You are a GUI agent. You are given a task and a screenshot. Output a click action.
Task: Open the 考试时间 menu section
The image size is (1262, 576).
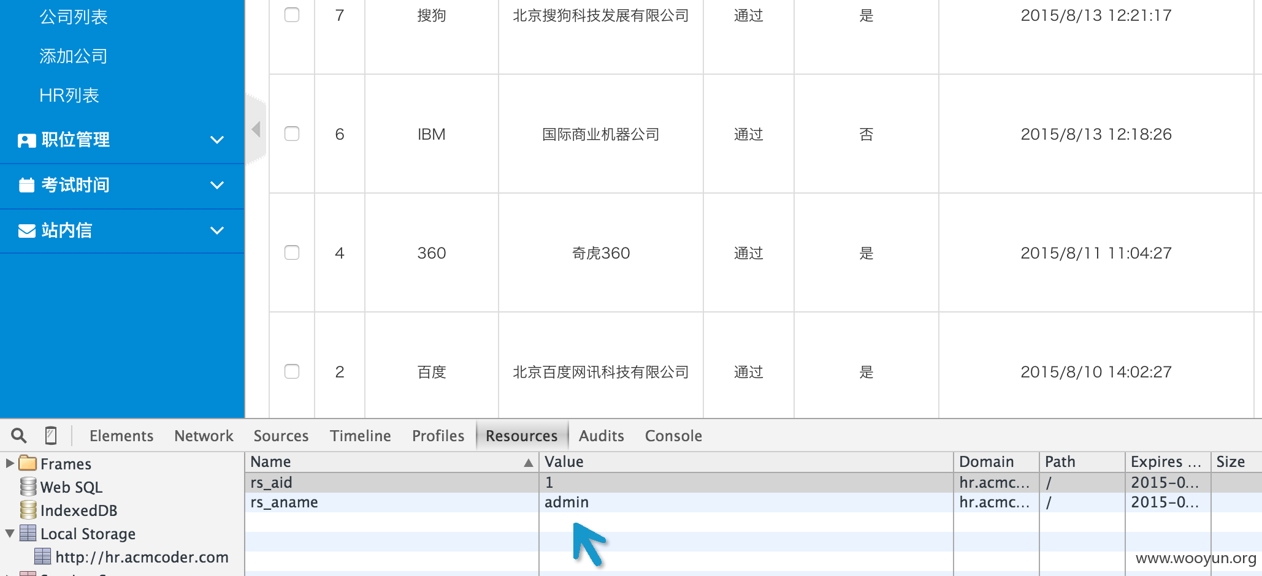(122, 186)
